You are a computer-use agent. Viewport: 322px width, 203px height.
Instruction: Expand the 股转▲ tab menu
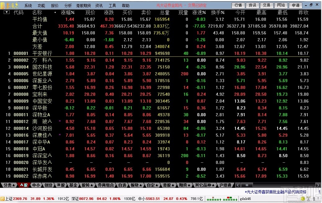click(x=87, y=185)
